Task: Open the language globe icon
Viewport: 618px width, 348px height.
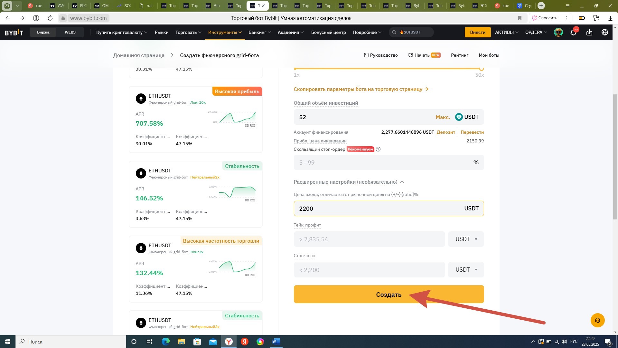Action: (605, 32)
